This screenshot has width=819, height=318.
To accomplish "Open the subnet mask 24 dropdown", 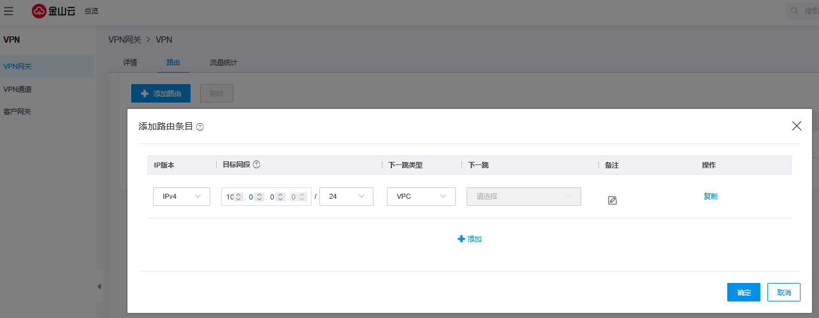I will tap(346, 196).
